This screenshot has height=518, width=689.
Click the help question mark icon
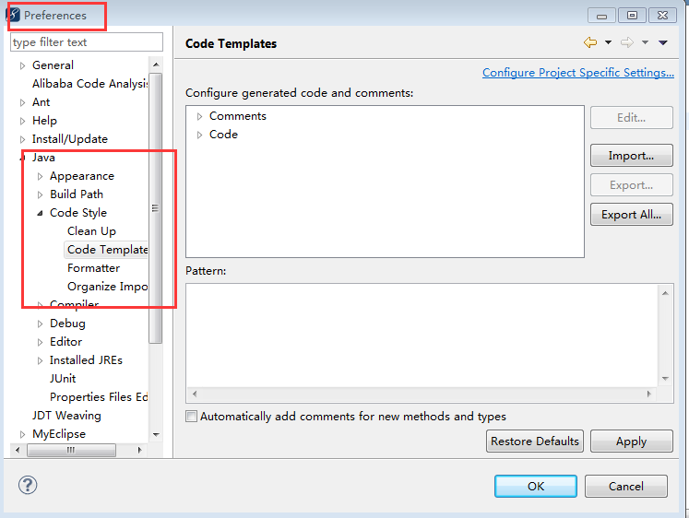click(28, 485)
